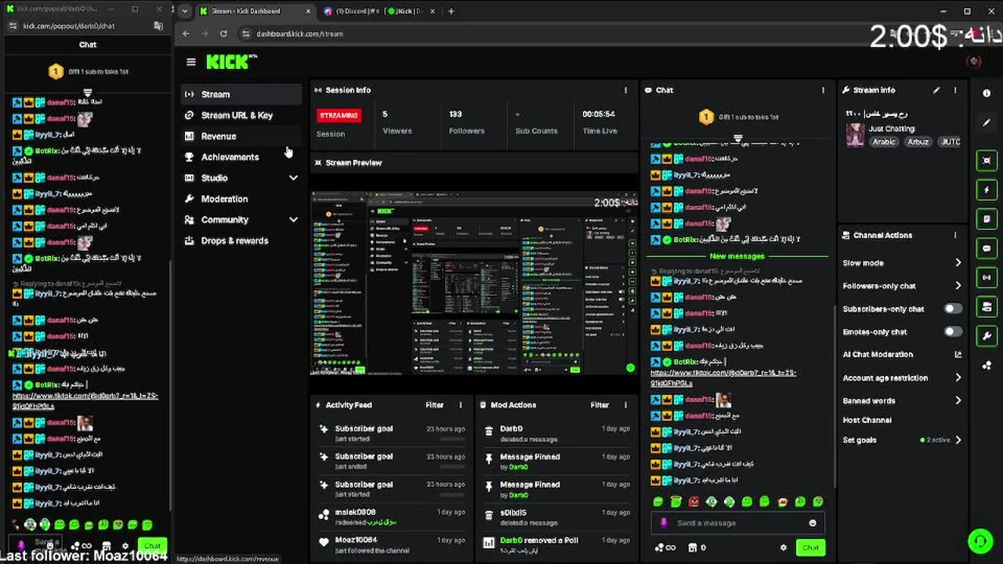The image size is (1003, 564).
Task: Open the Mod Actions three-dot menu
Action: coord(625,405)
